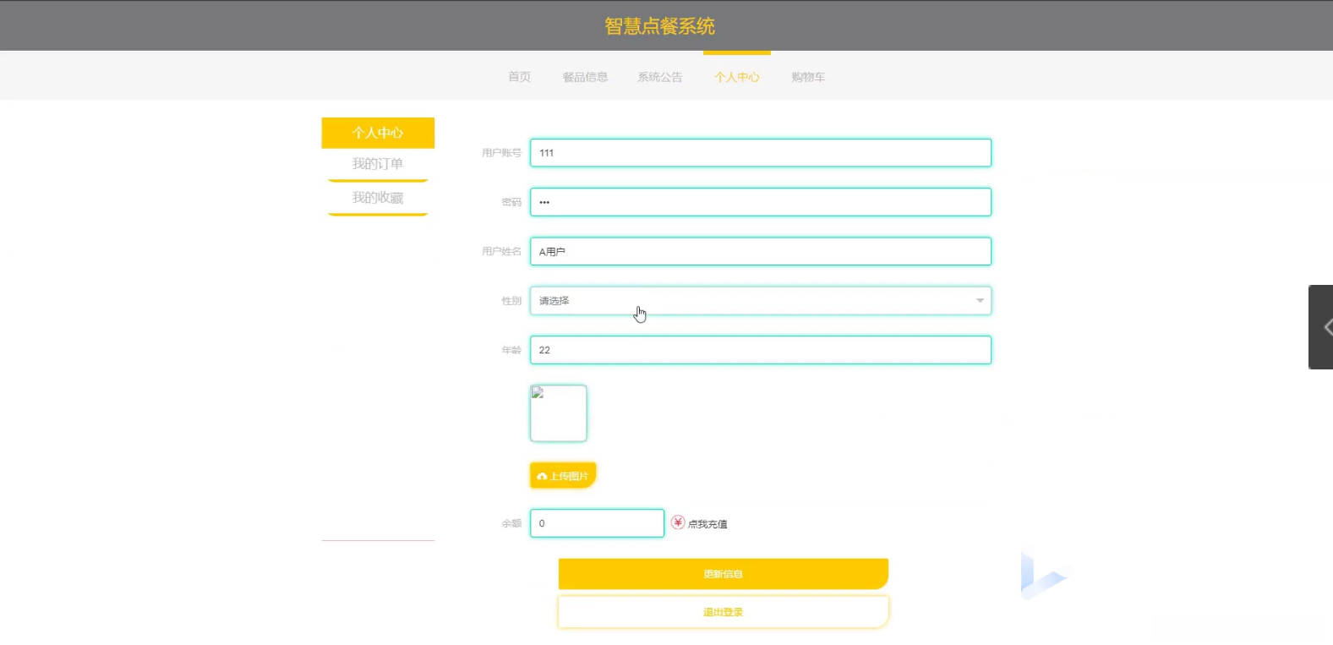1333x645 pixels.
Task: Open the 性别 gender dropdown
Action: click(x=760, y=301)
